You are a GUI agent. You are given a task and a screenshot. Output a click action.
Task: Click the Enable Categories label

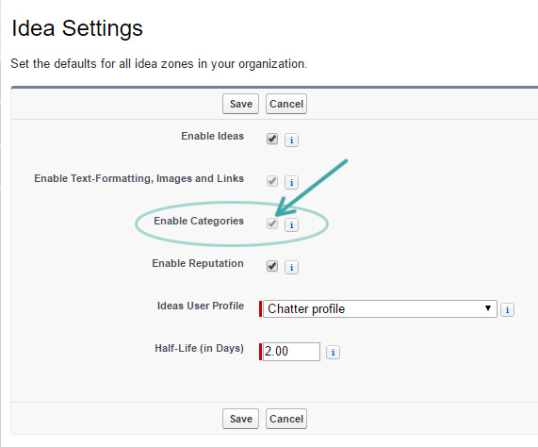[x=199, y=221]
